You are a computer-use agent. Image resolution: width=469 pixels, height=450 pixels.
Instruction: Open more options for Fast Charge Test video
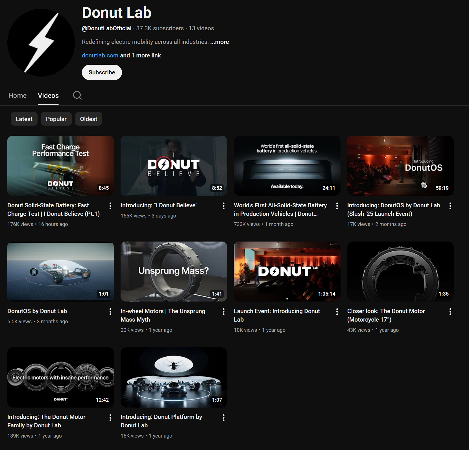pos(110,206)
